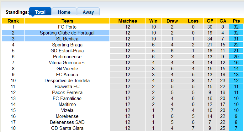Click Sporting Braga in the standings
Viewport: 244px width, 132px height.
[x=67, y=45]
